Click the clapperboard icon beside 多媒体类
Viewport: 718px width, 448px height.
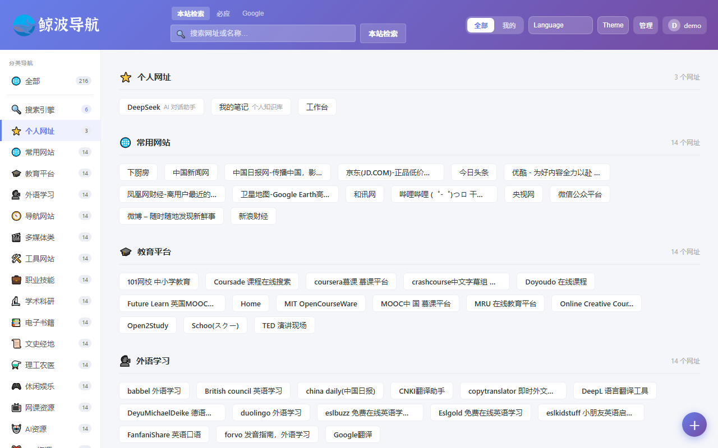coord(16,237)
